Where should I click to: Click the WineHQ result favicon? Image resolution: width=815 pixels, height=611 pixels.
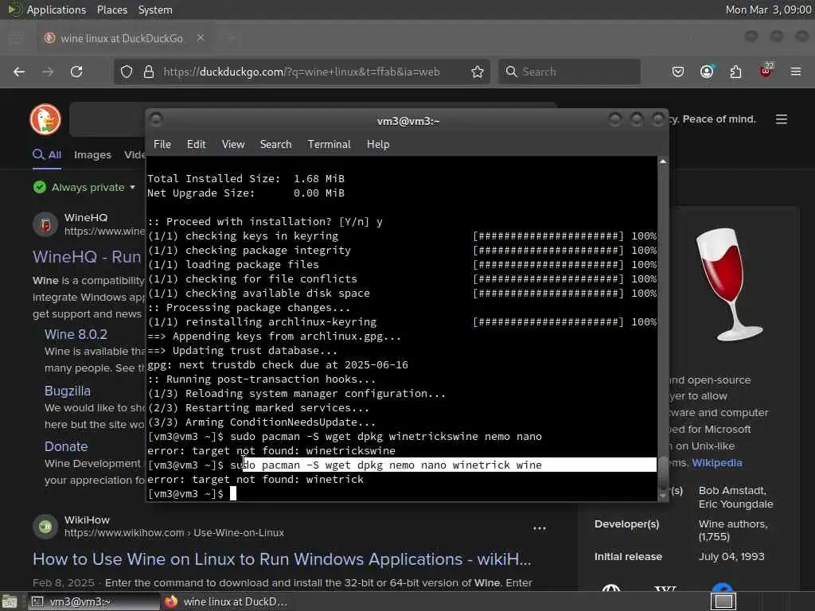click(x=45, y=224)
